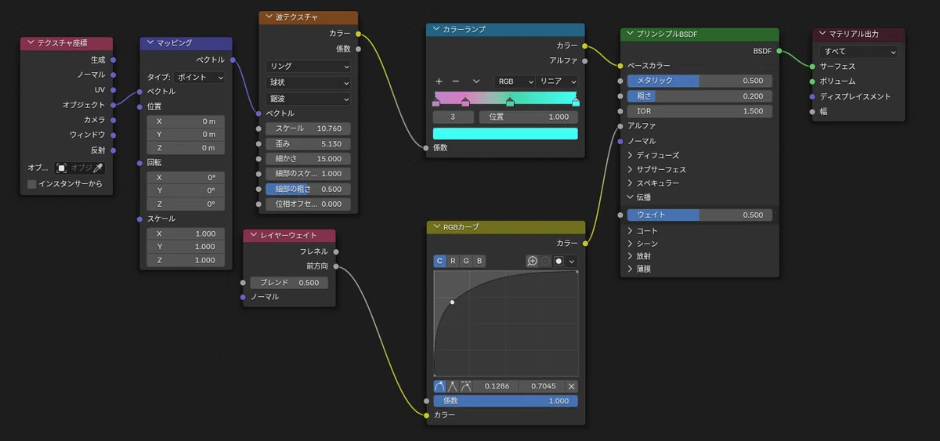This screenshot has height=441, width=940.
Task: Remove the active Color Ramp stop with minus
Action: [456, 81]
